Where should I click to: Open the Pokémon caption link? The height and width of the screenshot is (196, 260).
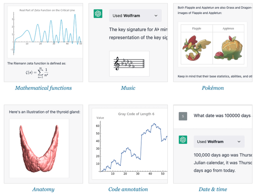pyautogui.click(x=212, y=88)
